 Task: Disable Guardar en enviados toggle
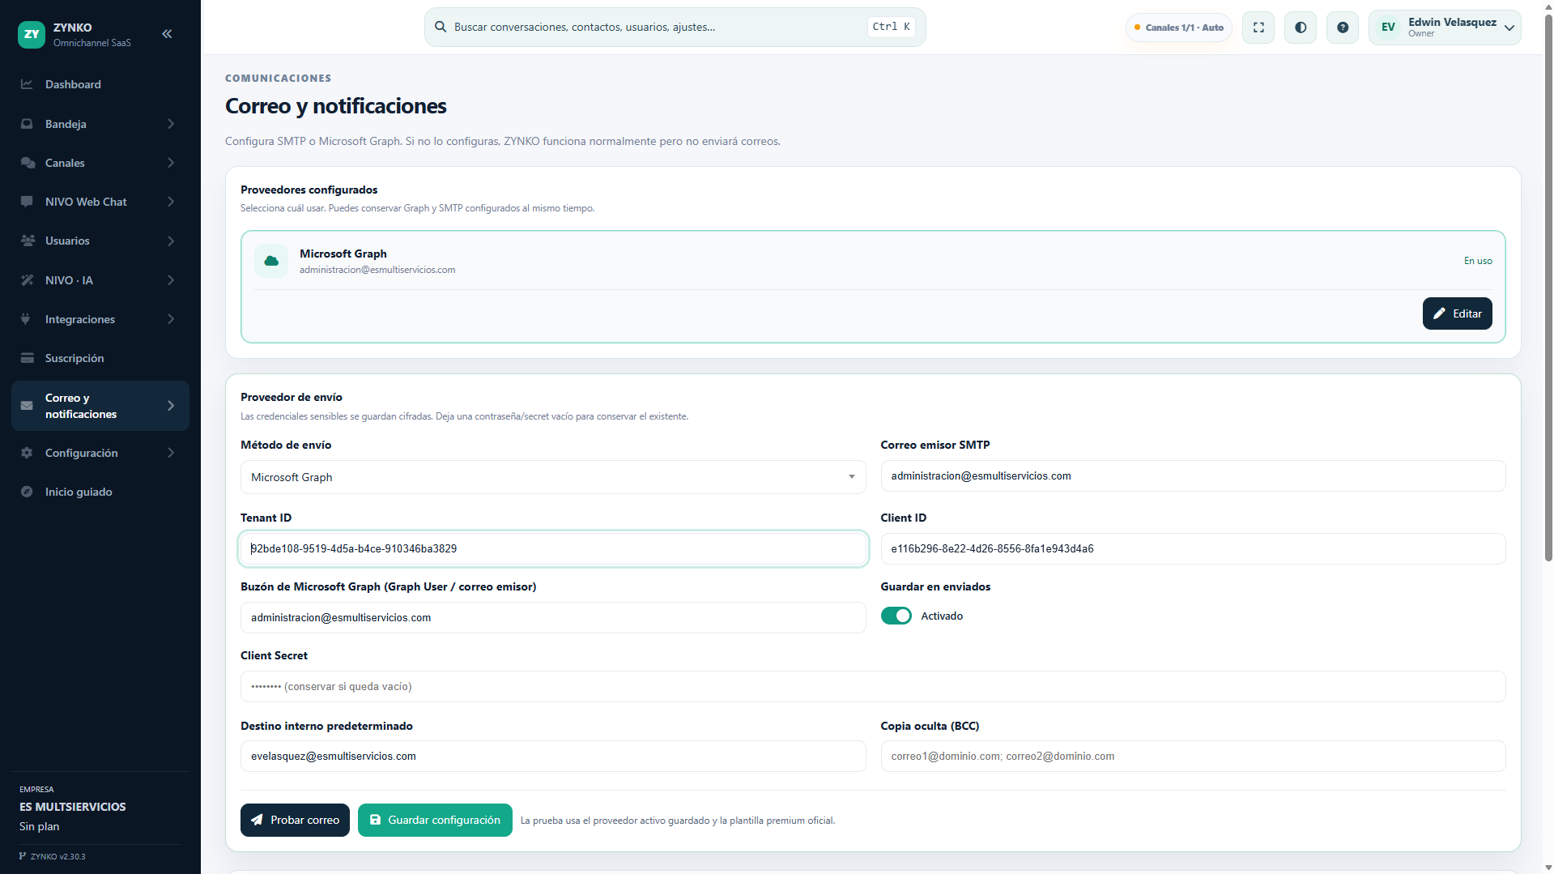(x=896, y=616)
